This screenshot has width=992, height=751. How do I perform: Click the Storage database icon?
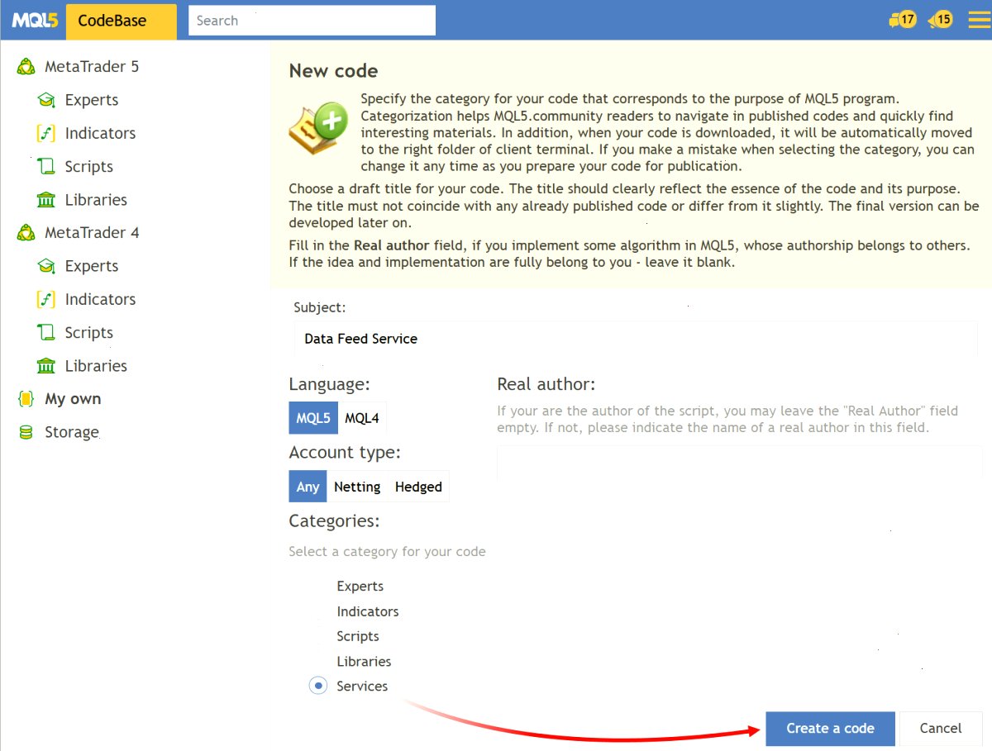pos(26,432)
